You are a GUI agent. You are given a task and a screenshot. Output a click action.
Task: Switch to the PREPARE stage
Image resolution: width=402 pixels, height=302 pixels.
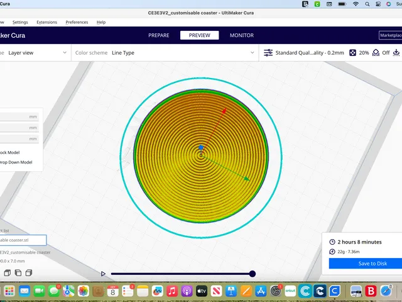click(x=159, y=35)
